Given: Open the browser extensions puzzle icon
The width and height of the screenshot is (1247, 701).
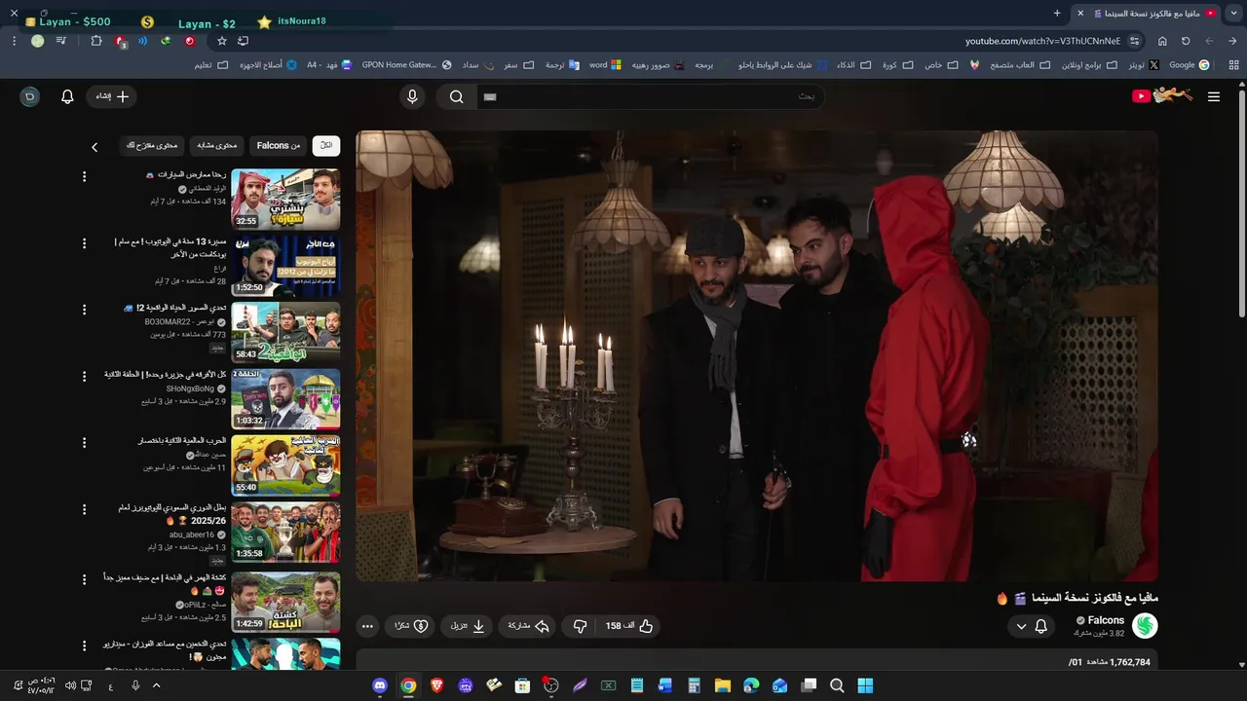Looking at the screenshot, I should (95, 41).
